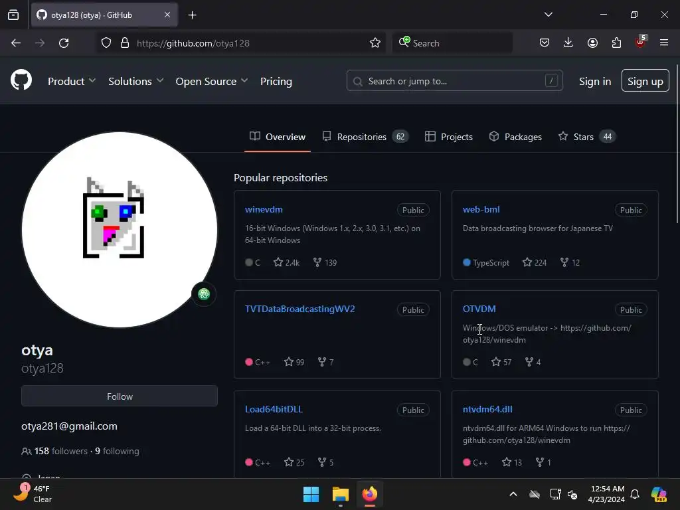The width and height of the screenshot is (680, 510).
Task: Click the Sign up button
Action: tap(645, 80)
